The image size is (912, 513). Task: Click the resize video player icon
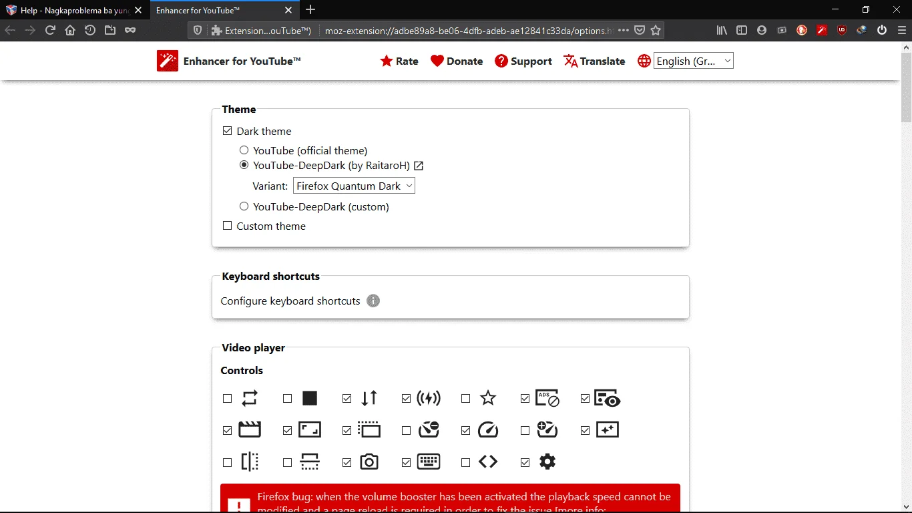click(310, 430)
